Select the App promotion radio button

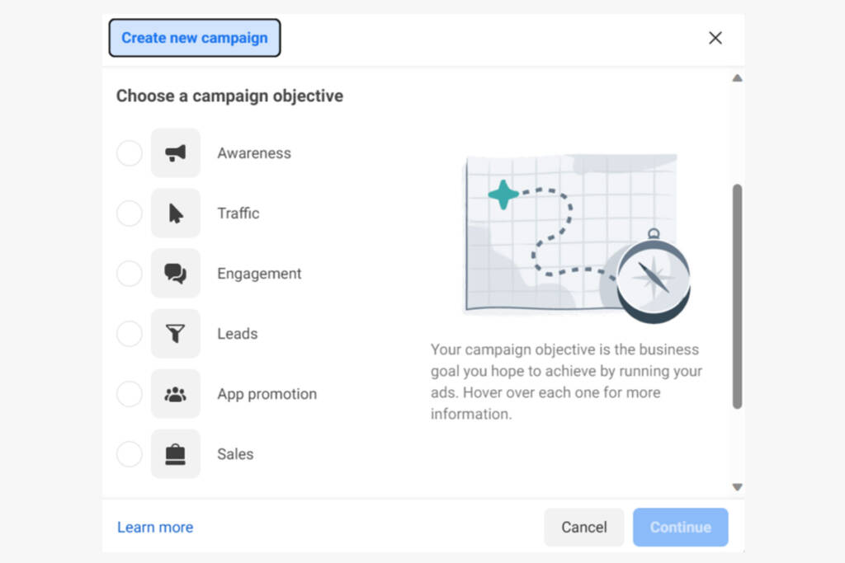(130, 394)
